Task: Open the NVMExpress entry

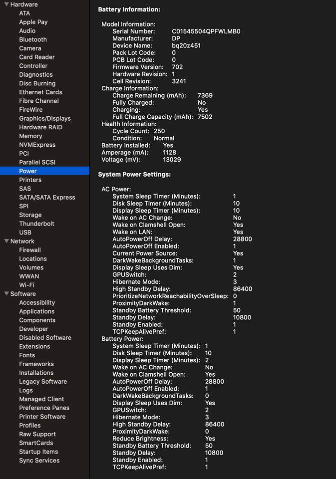Action: coord(37,145)
